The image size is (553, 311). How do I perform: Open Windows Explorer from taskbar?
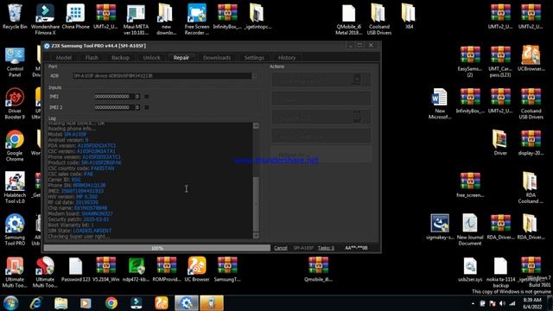click(x=61, y=303)
